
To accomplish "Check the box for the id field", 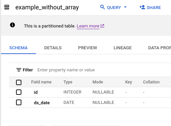I will [19, 92].
